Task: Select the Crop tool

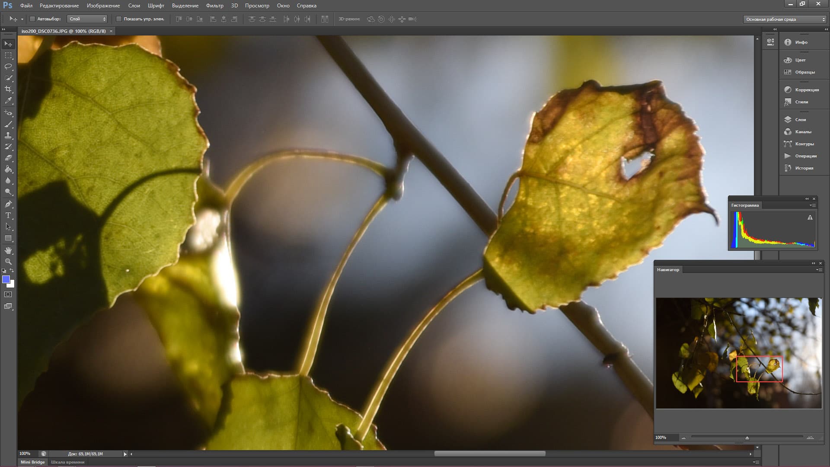Action: 8,89
